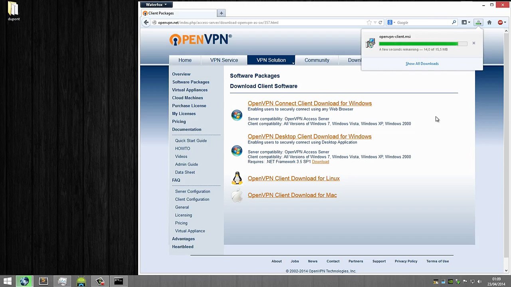Image resolution: width=511 pixels, height=287 pixels.
Task: Click the openvpn-client.msi installer icon
Action: pyautogui.click(x=370, y=43)
